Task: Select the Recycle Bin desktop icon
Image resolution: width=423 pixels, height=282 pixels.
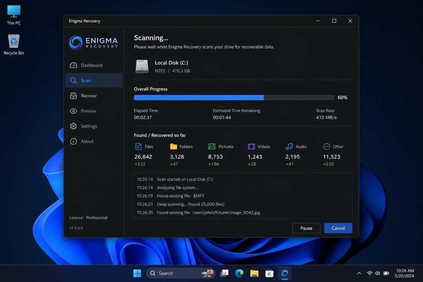Action: point(14,45)
